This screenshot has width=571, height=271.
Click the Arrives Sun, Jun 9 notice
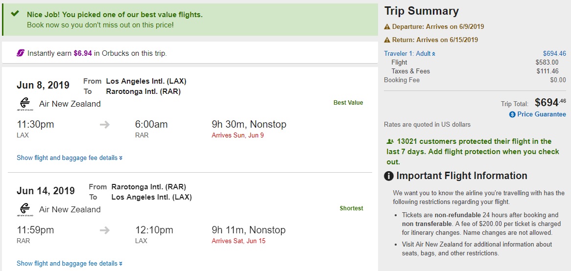coord(238,135)
